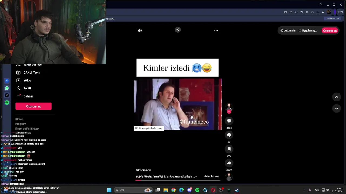Open the browser AI assistant button
Screen dimensions: 346x194
point(340,12)
